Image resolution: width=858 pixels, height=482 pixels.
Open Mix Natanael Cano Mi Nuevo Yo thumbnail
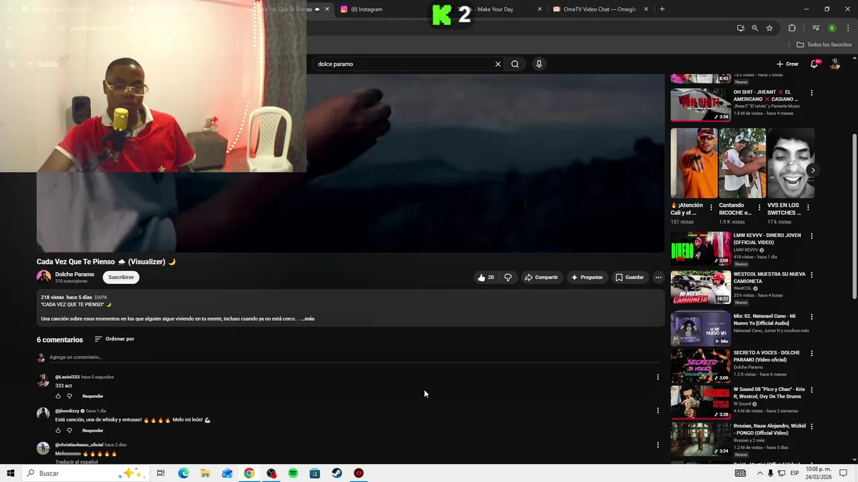click(700, 329)
